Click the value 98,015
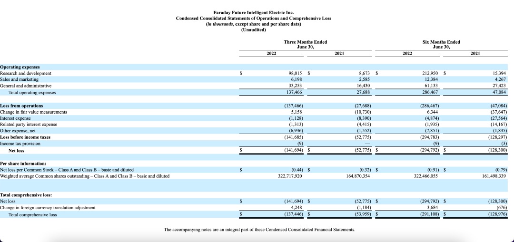The width and height of the screenshot is (514, 242). [296, 73]
